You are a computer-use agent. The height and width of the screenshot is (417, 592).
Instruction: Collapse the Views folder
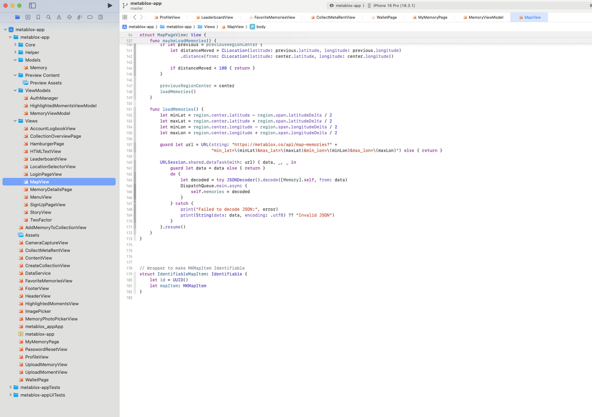point(15,121)
